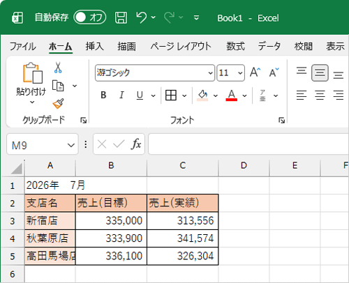Click the Copy icon in clipboard group

point(58,86)
